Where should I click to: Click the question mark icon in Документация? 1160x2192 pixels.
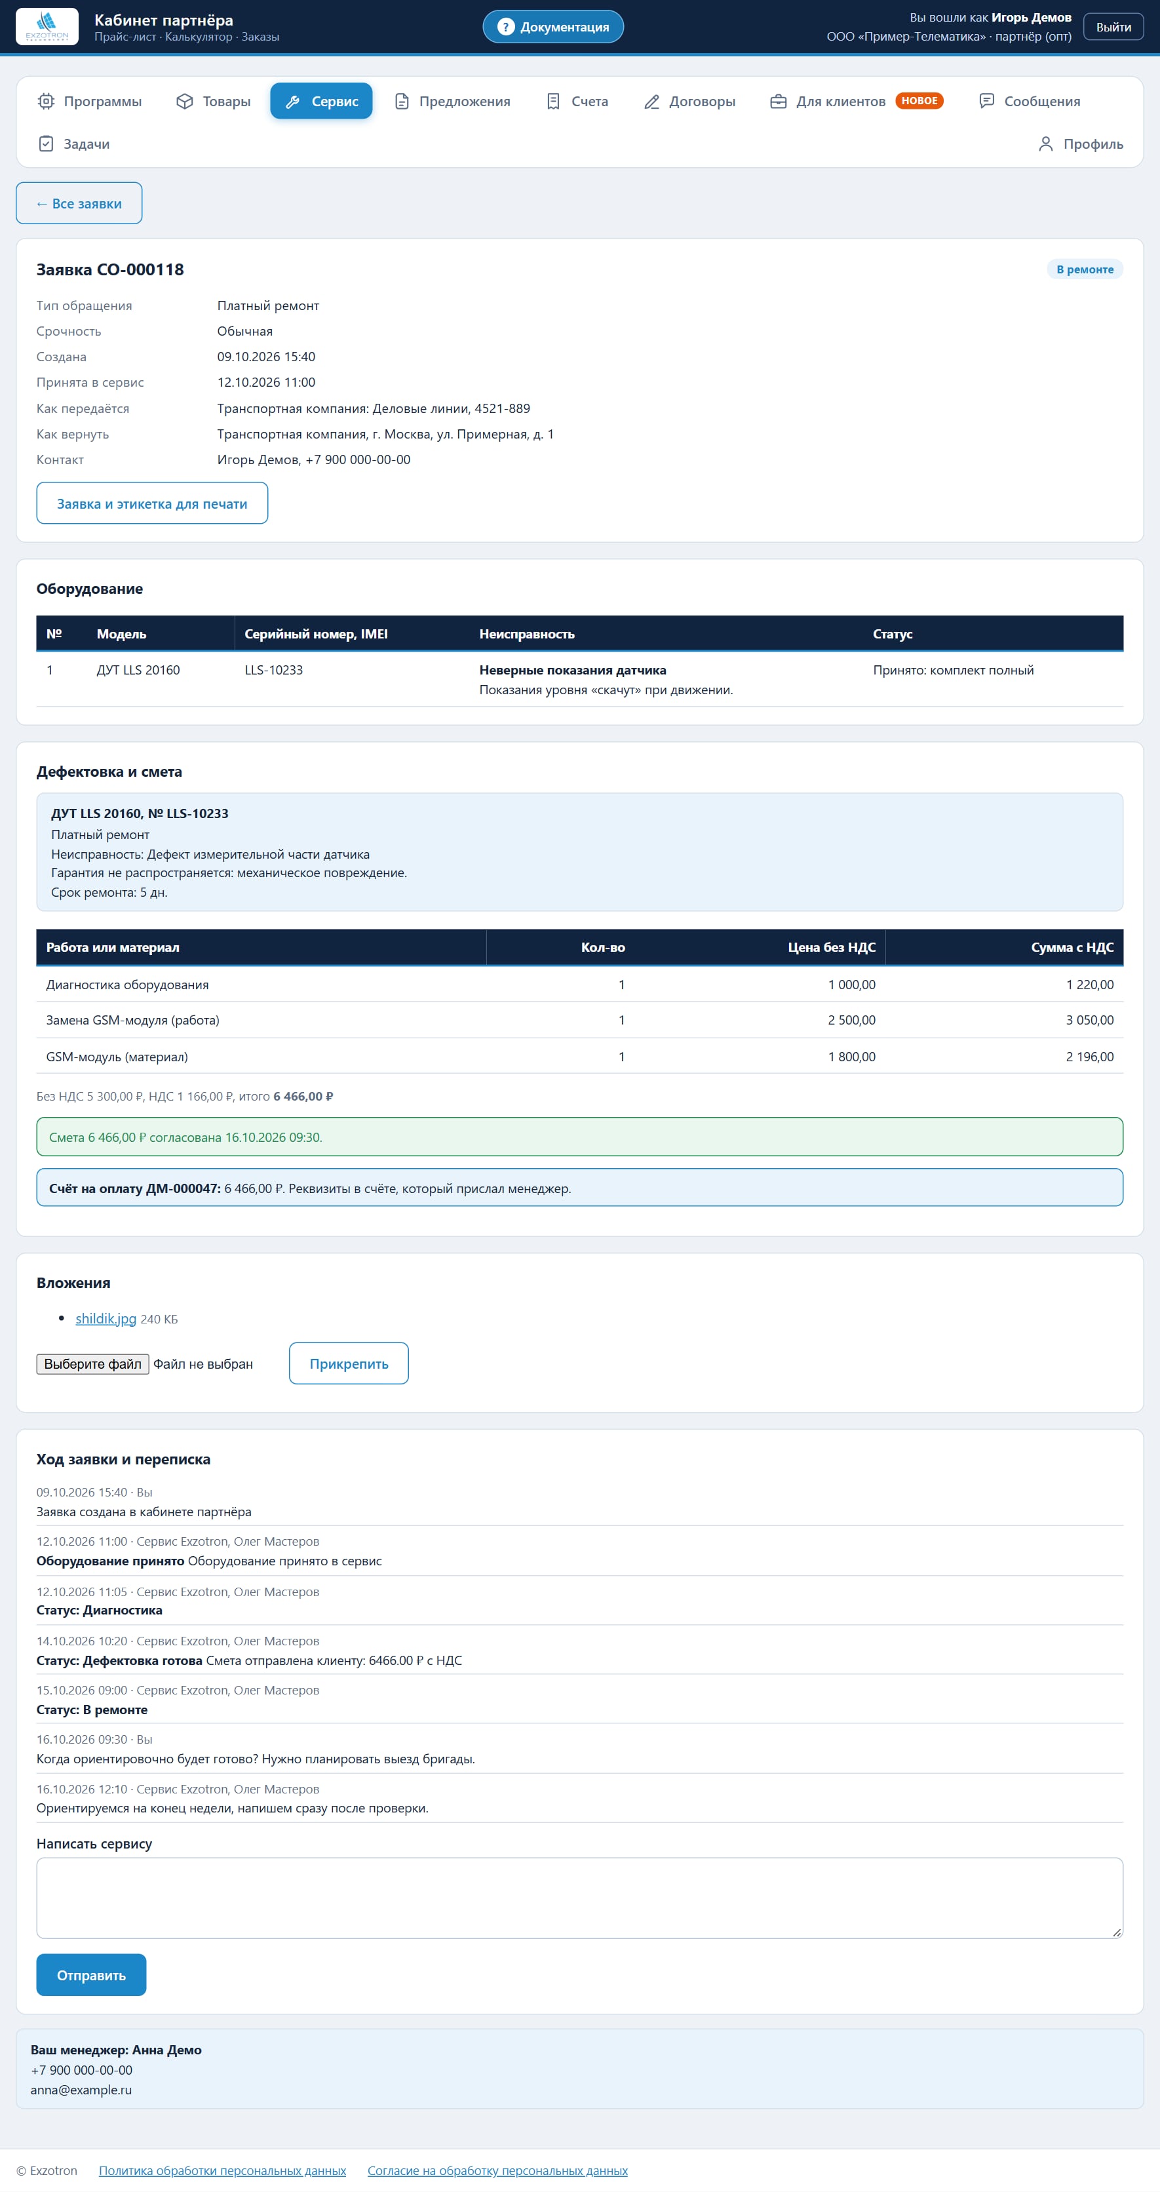click(505, 28)
